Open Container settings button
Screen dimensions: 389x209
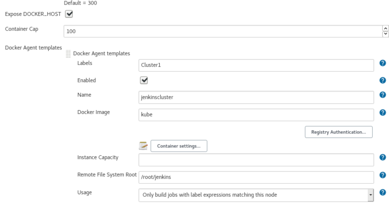pos(179,146)
